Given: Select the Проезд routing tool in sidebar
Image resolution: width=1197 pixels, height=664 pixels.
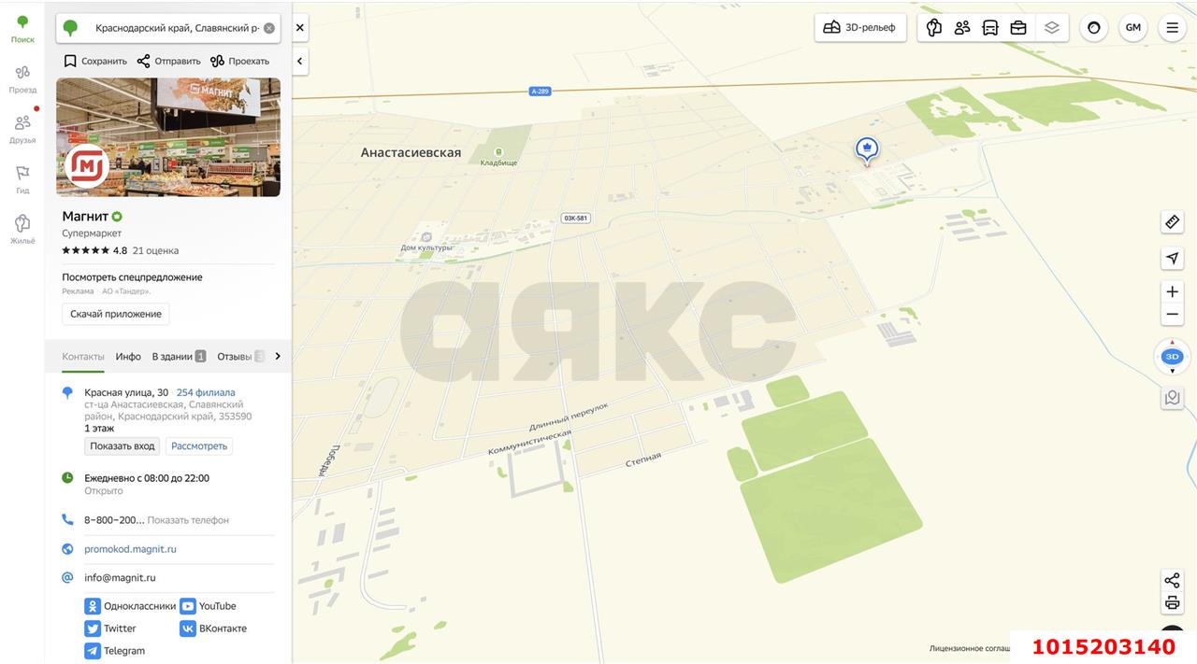Looking at the screenshot, I should click(x=22, y=77).
